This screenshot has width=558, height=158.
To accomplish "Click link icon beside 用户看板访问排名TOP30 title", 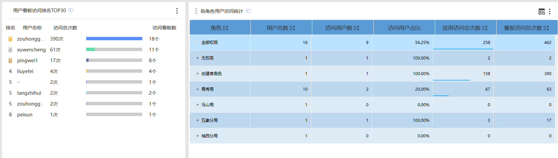I will (x=71, y=10).
